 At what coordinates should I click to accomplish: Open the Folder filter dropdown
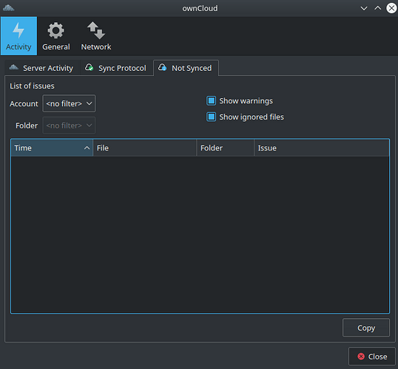[x=69, y=125]
